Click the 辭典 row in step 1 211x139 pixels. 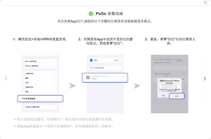click(x=40, y=91)
